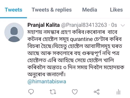Click the 0s tweet timestamp
130x98 pixels.
114,25
